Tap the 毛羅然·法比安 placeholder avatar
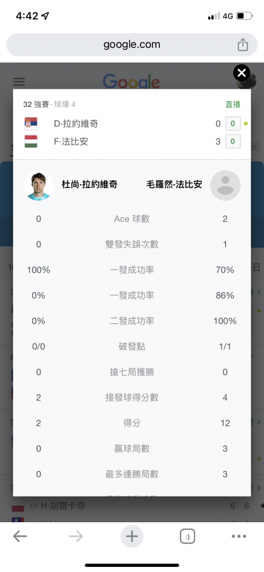The width and height of the screenshot is (264, 572). (225, 185)
